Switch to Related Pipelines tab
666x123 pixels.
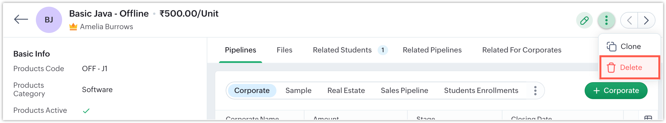pyautogui.click(x=432, y=50)
